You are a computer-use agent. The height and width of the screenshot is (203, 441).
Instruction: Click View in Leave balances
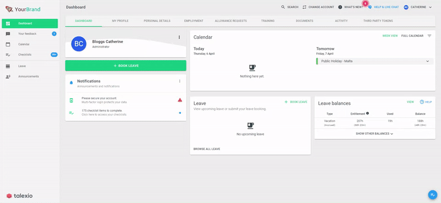[x=410, y=102]
